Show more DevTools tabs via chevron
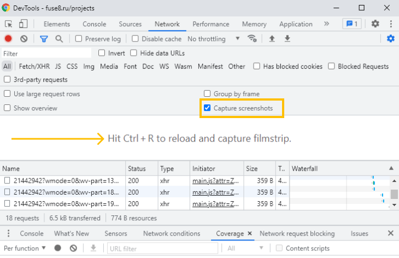The width and height of the screenshot is (399, 258). tap(327, 24)
